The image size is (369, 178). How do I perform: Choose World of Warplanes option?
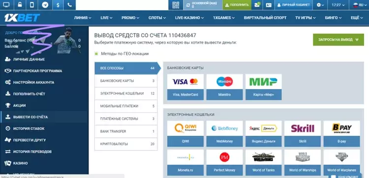pyautogui.click(x=342, y=162)
